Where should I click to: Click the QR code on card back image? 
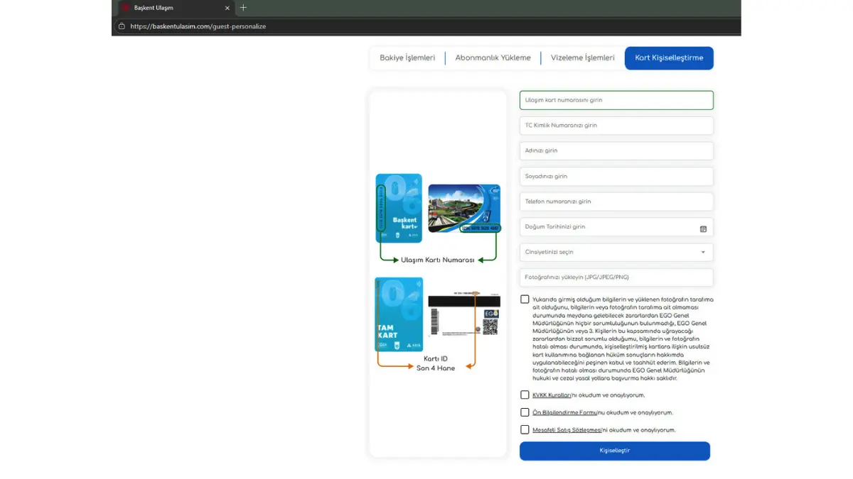[x=490, y=326]
